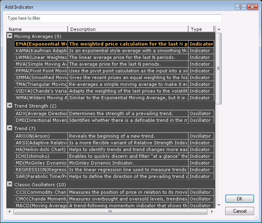The image size is (262, 223).
Task: Select the ICH(Ichimoku) row
Action: coord(114,156)
